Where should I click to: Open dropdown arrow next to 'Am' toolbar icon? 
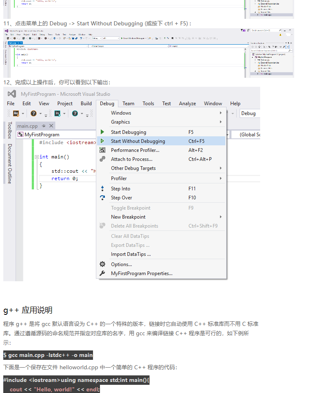click(x=23, y=113)
